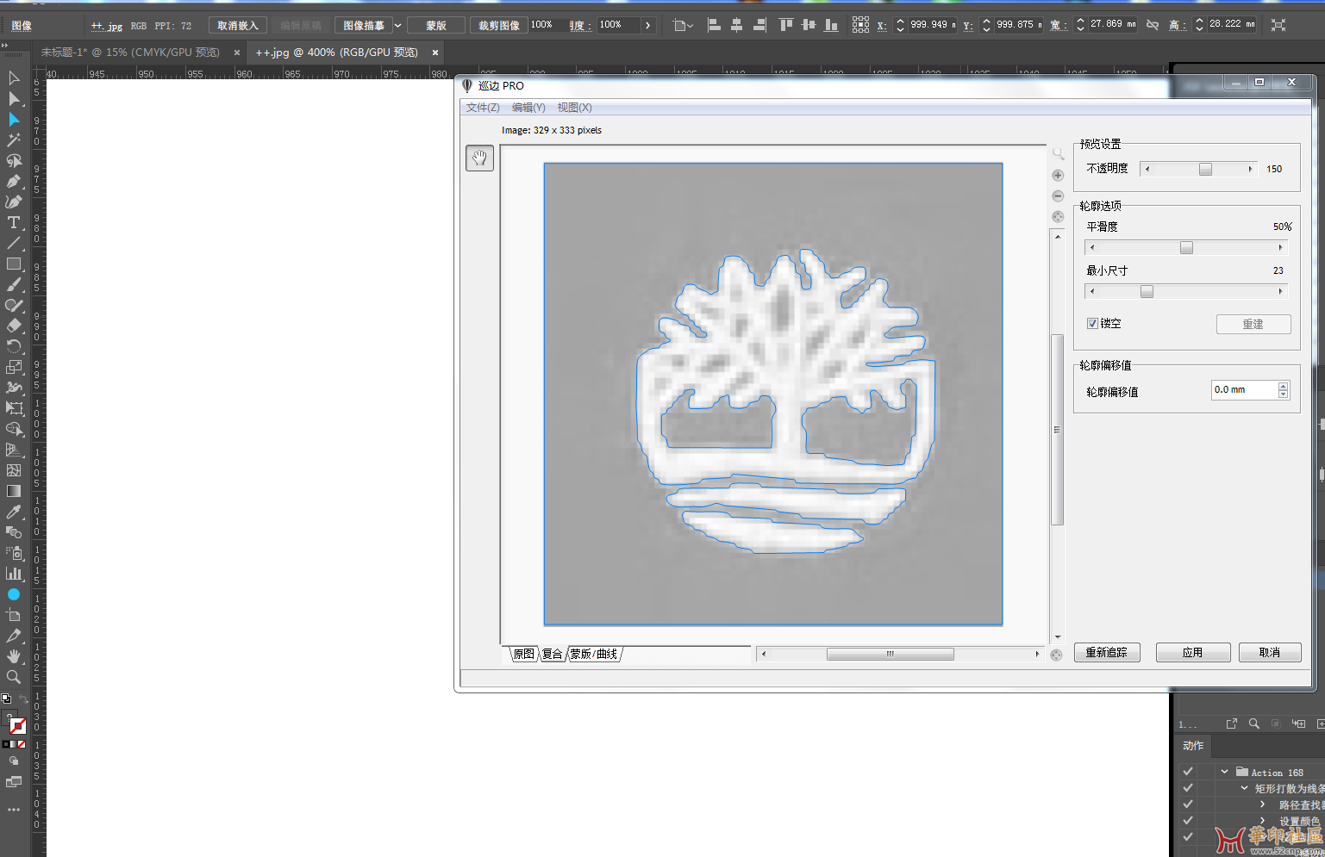Select the Rotate tool
Viewport: 1325px width, 857px height.
[x=14, y=347]
